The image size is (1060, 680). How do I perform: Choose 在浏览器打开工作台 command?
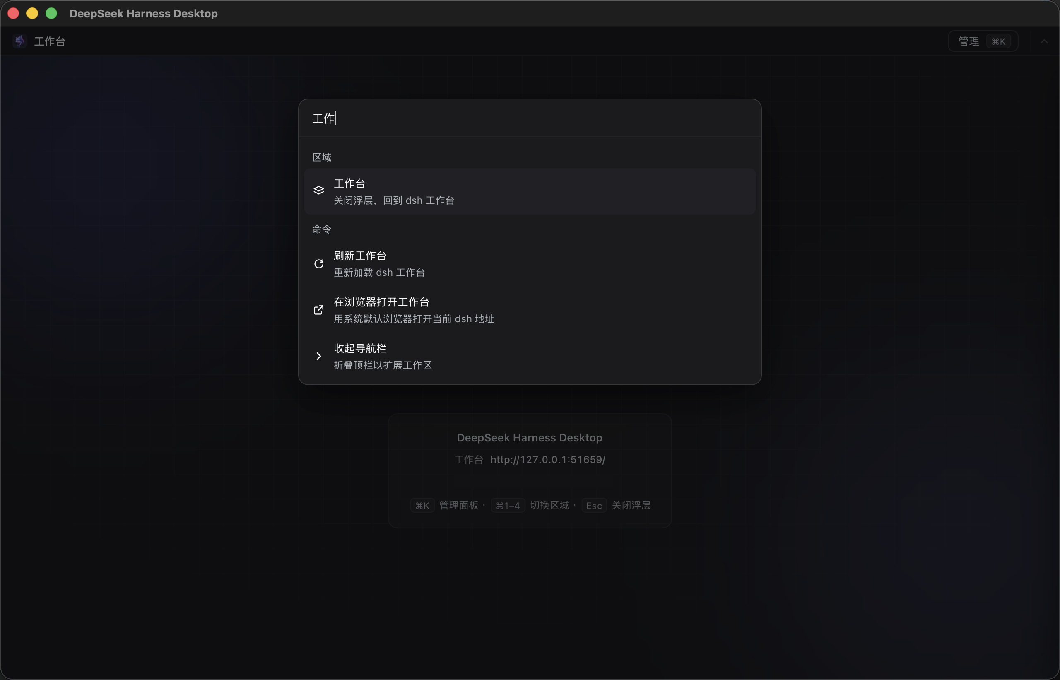pyautogui.click(x=530, y=310)
